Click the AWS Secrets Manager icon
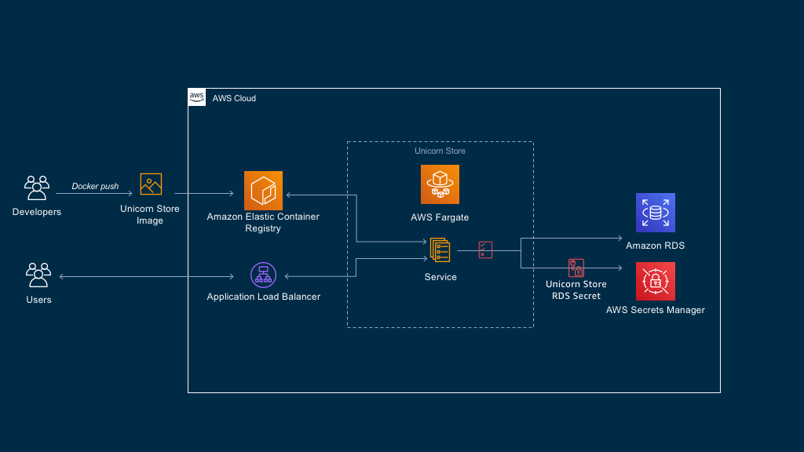 656,282
